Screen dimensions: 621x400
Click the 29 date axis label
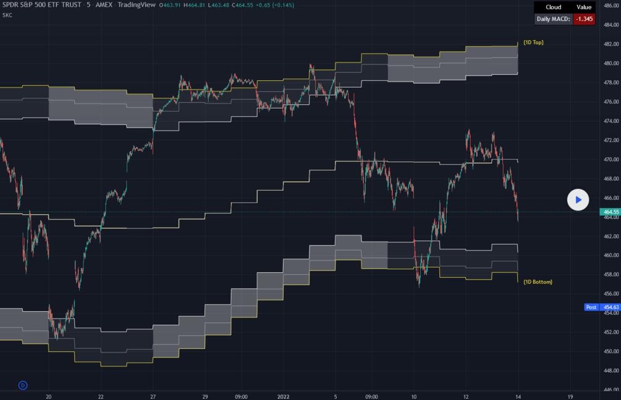click(x=205, y=396)
